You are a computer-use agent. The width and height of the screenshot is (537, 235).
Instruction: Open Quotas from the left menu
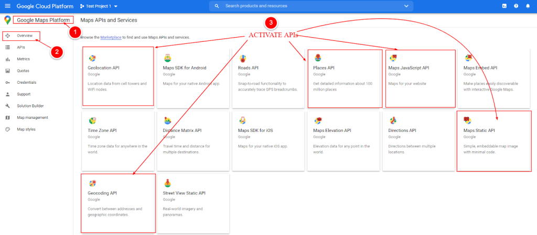coord(23,71)
